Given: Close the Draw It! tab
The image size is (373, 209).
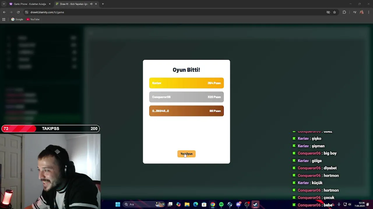Looking at the screenshot, I should (96, 4).
